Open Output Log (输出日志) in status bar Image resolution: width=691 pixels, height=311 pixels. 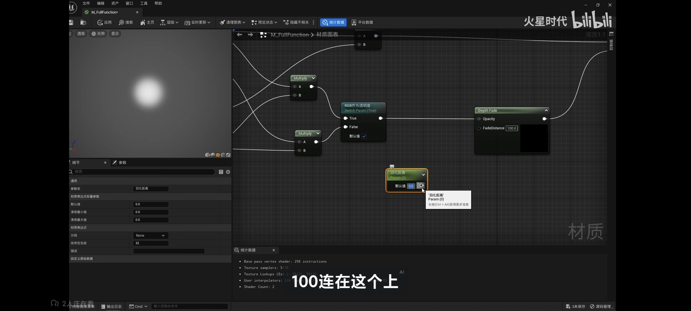(111, 306)
